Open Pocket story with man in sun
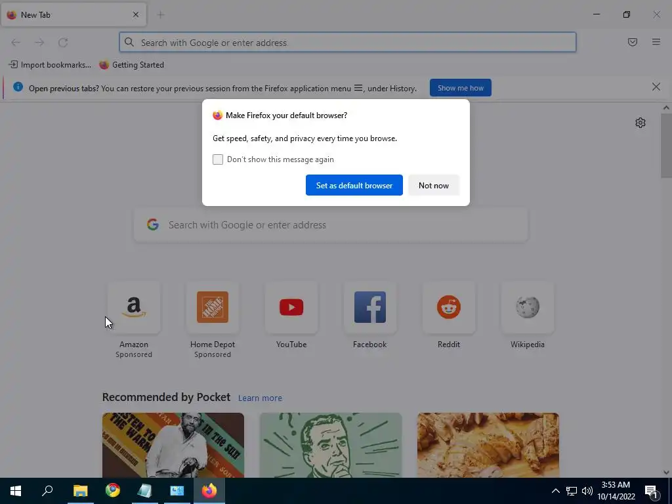 173,445
